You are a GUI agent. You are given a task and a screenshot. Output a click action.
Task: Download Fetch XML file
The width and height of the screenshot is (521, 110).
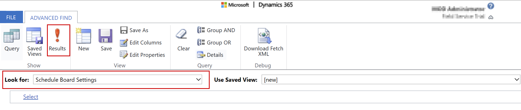[264, 42]
